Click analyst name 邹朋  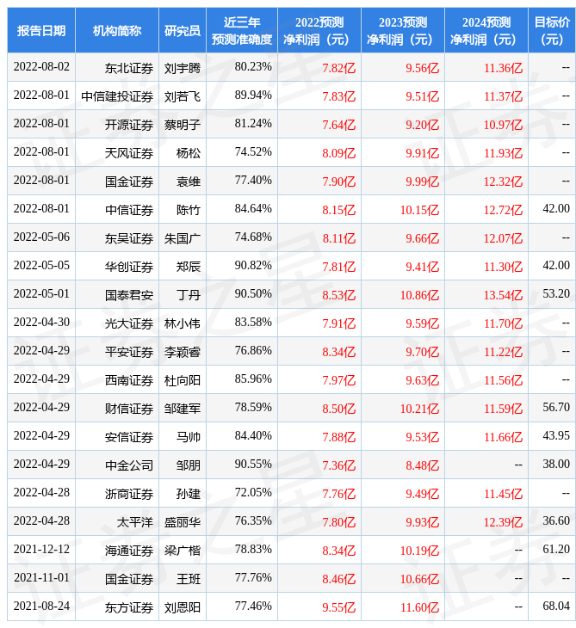click(189, 466)
